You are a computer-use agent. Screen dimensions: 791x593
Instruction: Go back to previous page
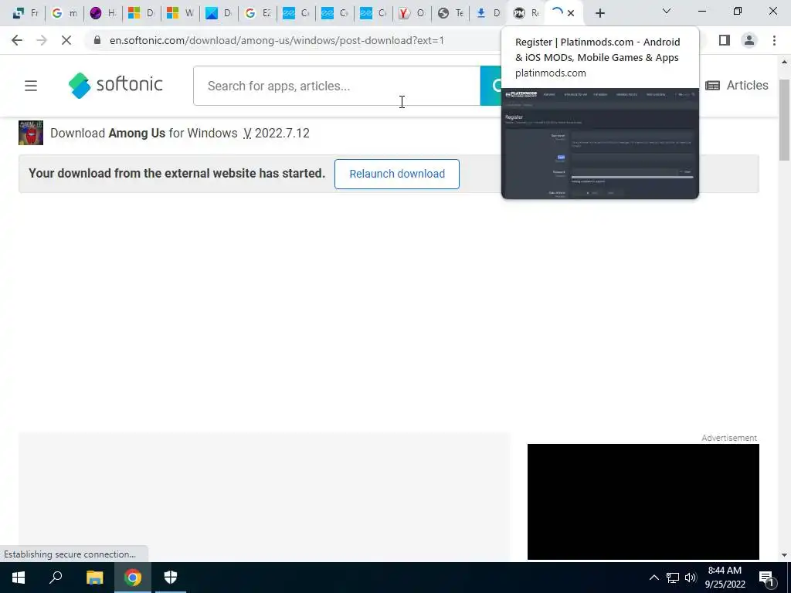point(17,40)
